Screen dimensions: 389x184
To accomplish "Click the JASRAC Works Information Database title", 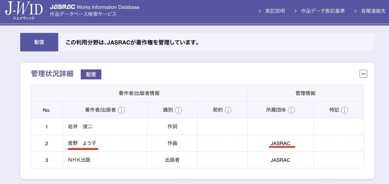I will 94,7.
